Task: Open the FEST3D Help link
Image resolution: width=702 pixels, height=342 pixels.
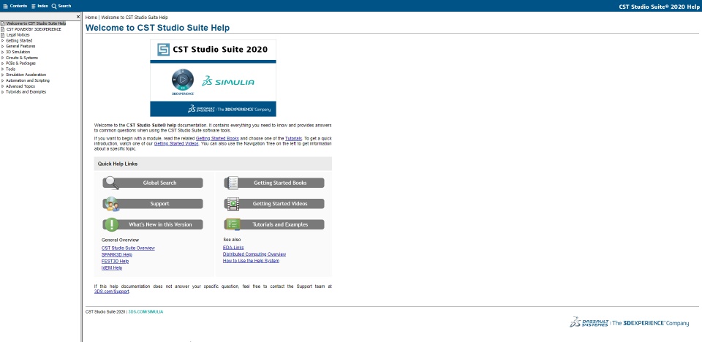Action: point(115,262)
